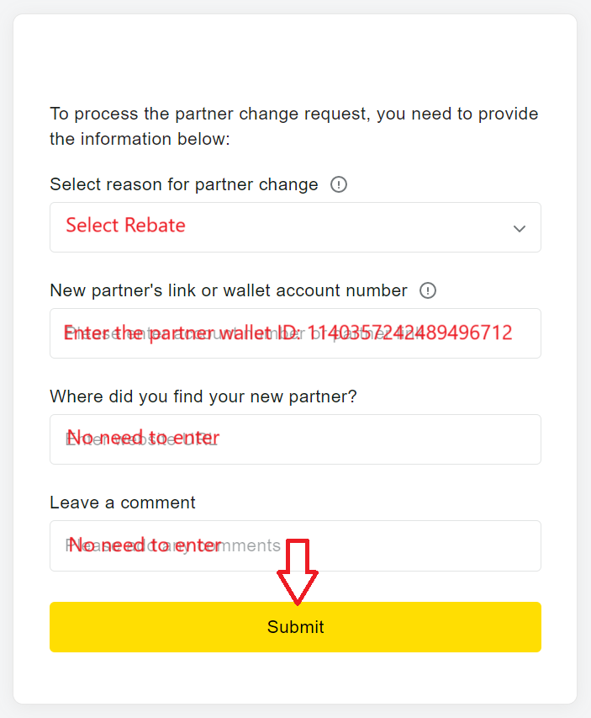Click the red Select Rebate text in dropdown
The height and width of the screenshot is (718, 591).
[x=126, y=226]
